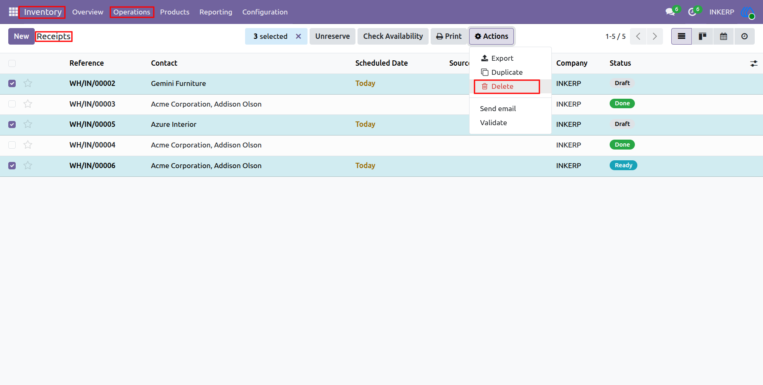Sort by the Reference column header
Viewport: 763px width, 385px height.
coord(86,63)
